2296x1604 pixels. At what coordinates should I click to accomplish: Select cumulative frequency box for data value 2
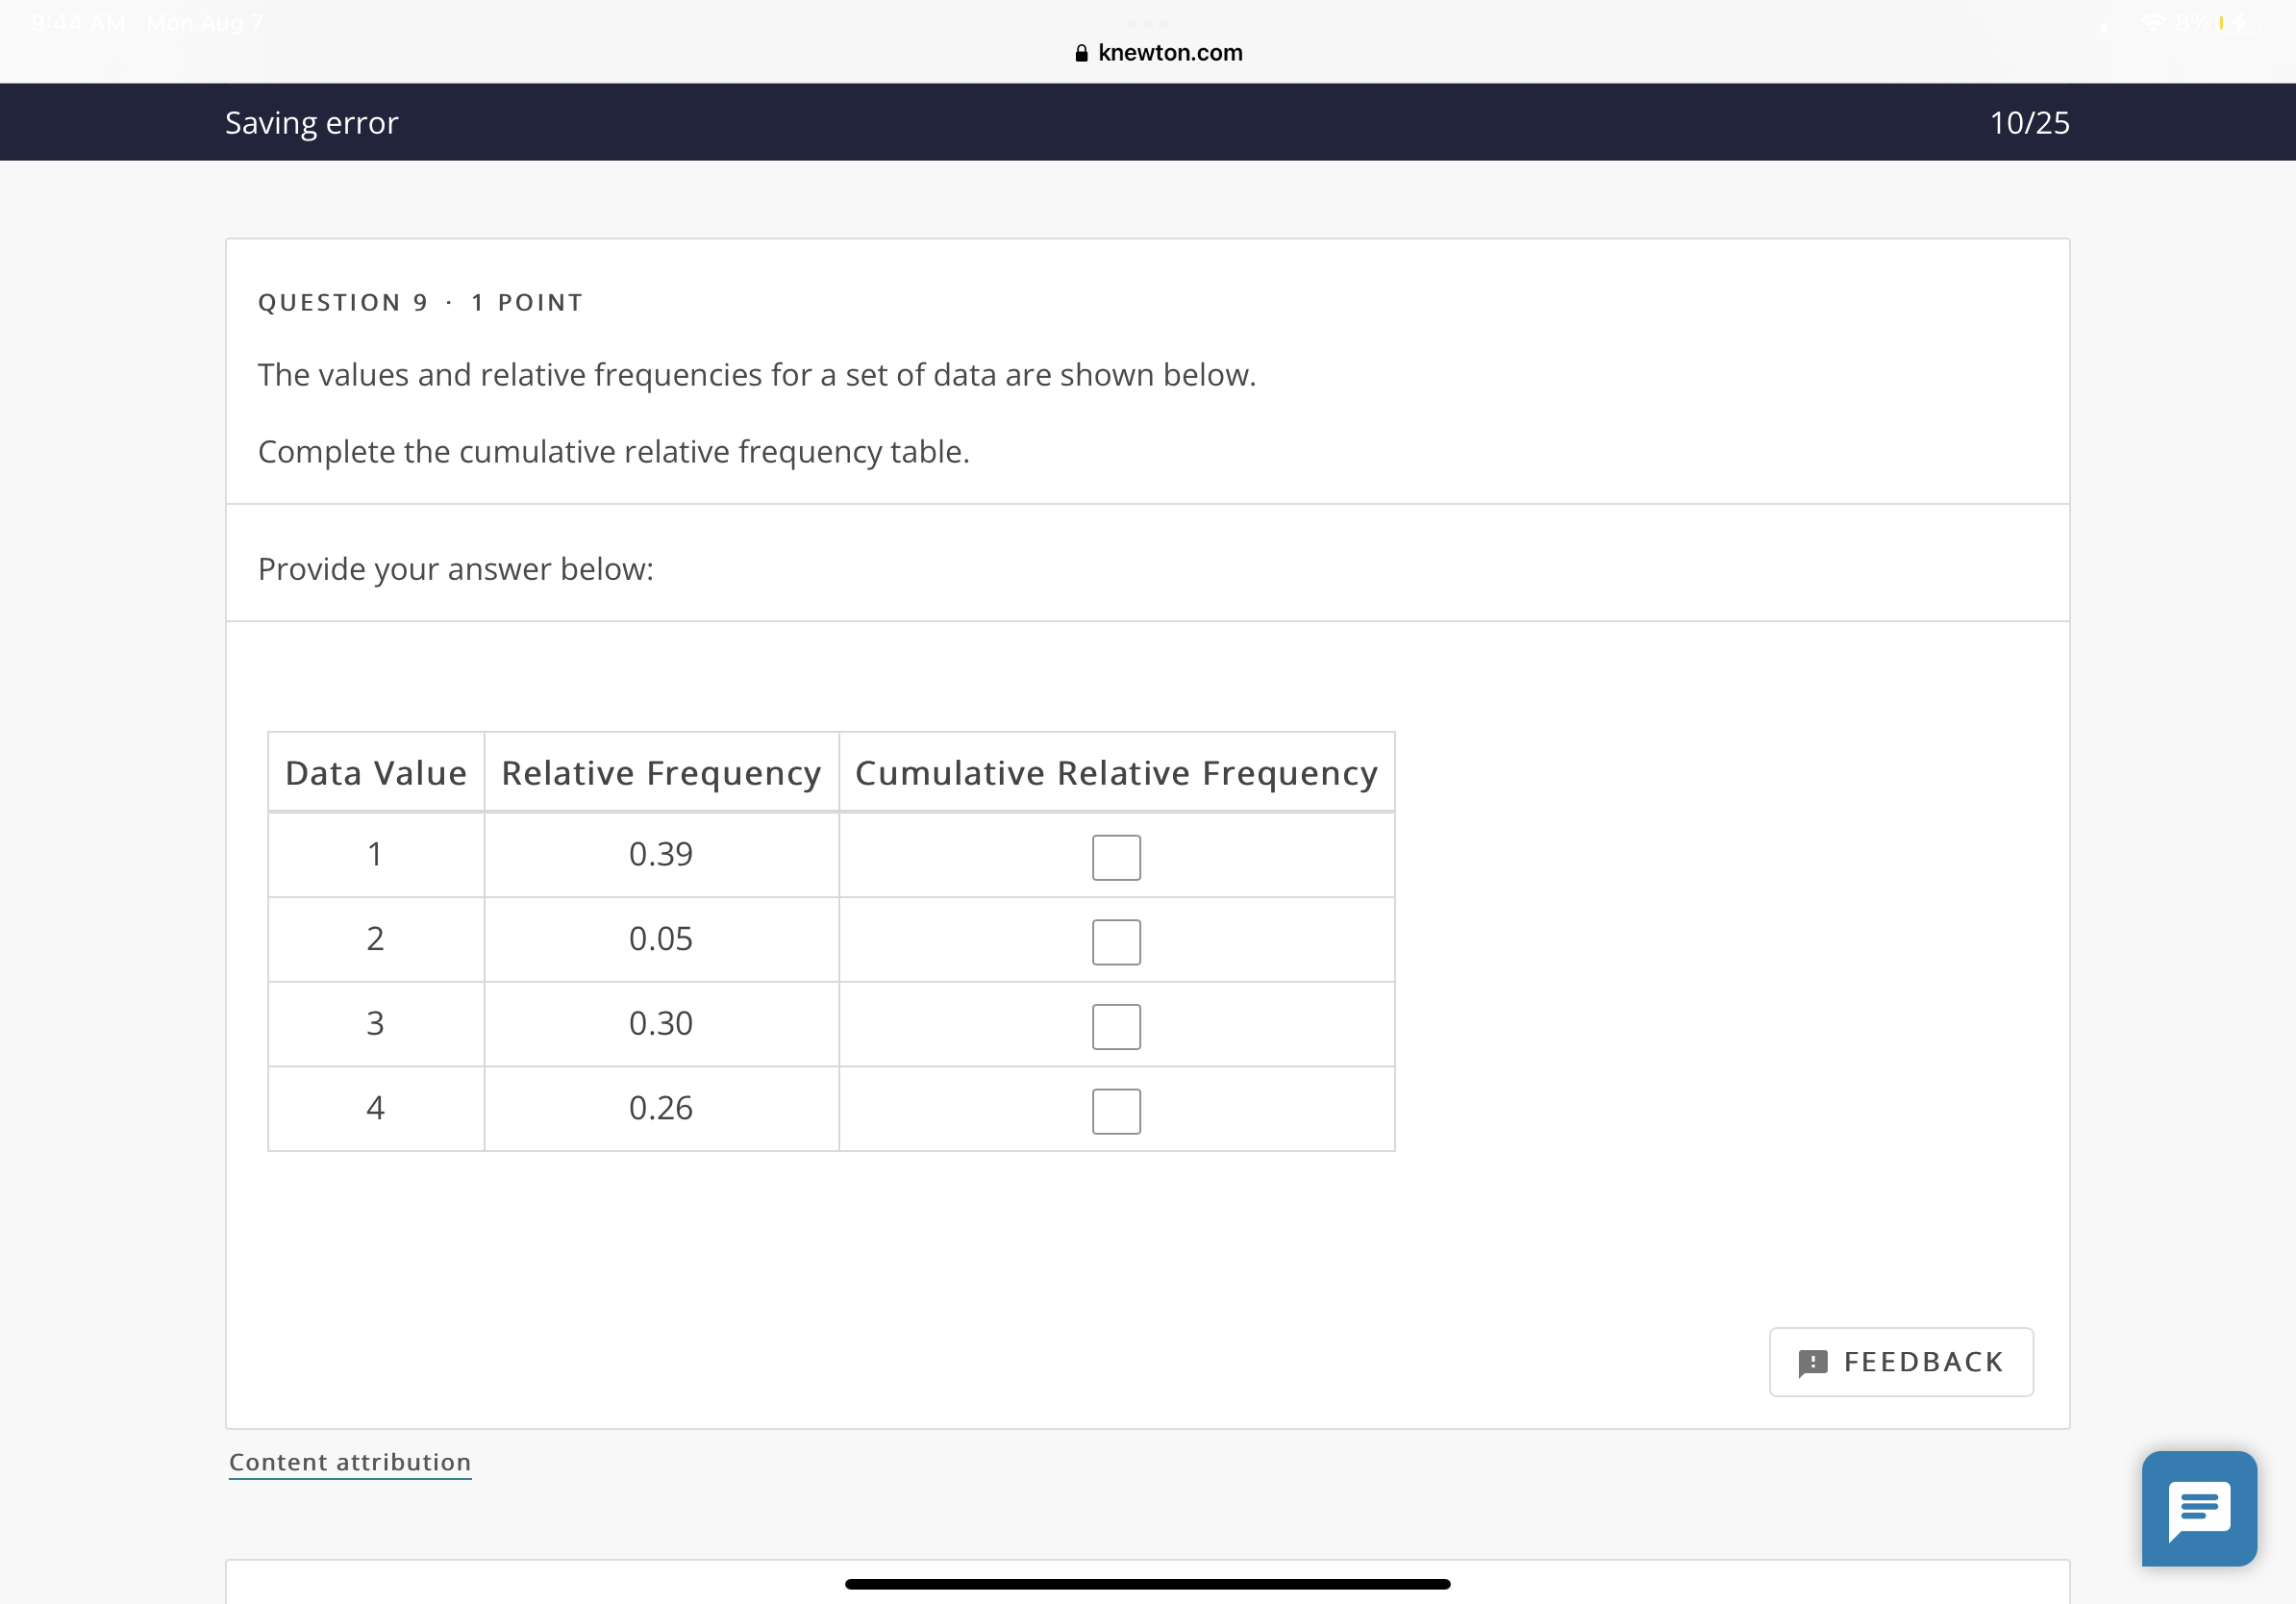[x=1116, y=941]
